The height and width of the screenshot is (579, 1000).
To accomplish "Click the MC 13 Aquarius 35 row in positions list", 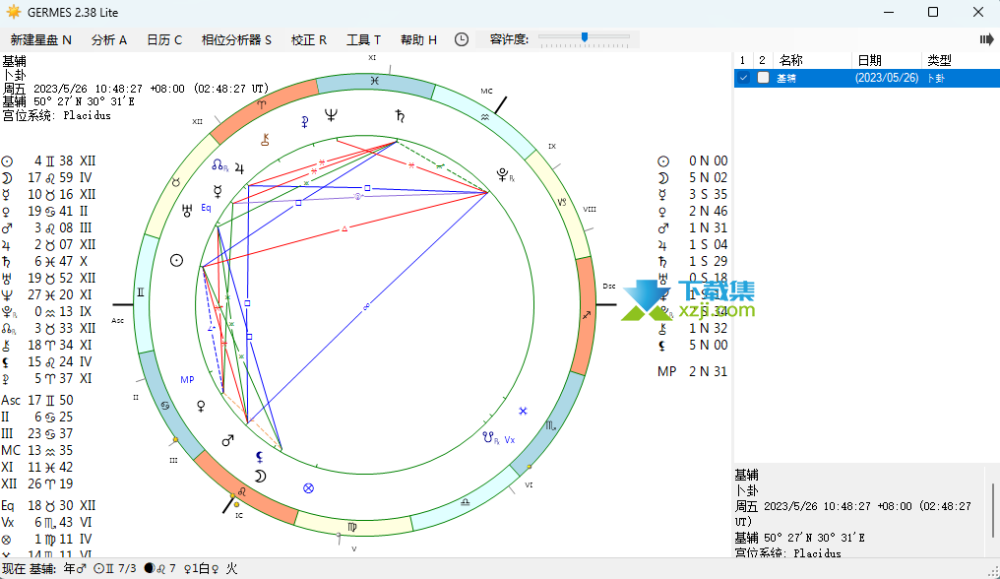I will click(37, 451).
